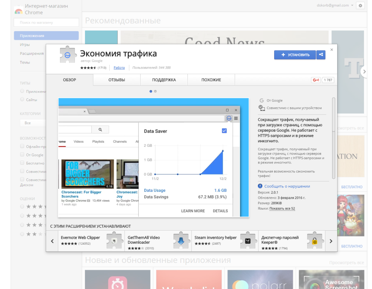This screenshot has height=289, width=372.
Task: Open the Работа category link
Action: (x=119, y=68)
